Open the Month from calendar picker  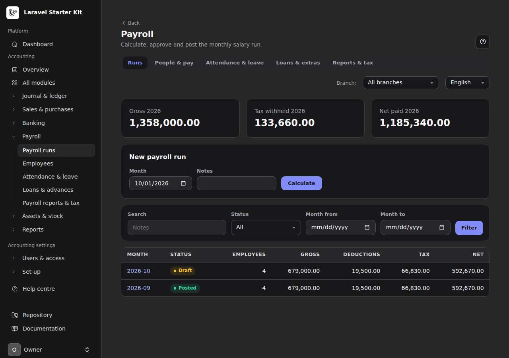[x=367, y=228]
